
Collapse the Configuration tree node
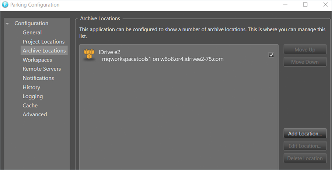7,24
